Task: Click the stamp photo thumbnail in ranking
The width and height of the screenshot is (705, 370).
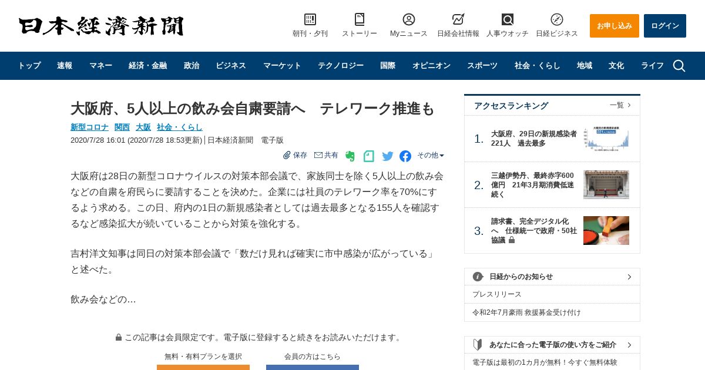Action: [606, 230]
